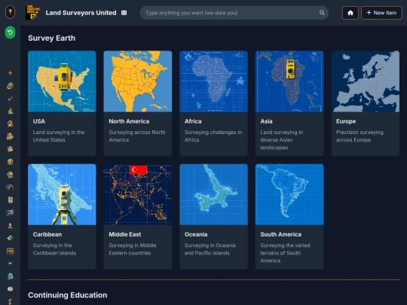This screenshot has height=305, width=407.
Task: Select the Africa card title
Action: 193,121
